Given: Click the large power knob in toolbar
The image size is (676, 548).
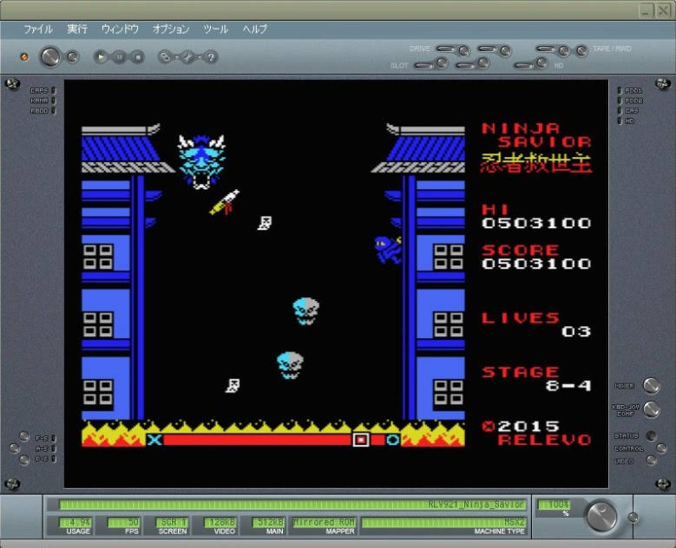Looking at the screenshot, I should pyautogui.click(x=50, y=56).
